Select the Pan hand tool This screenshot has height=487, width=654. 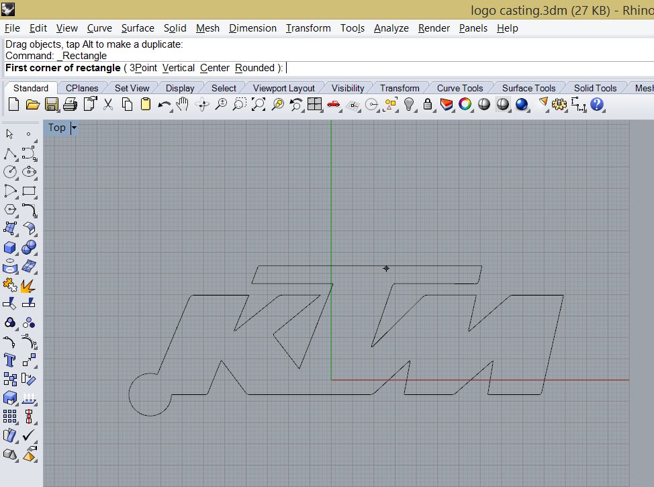click(x=182, y=104)
